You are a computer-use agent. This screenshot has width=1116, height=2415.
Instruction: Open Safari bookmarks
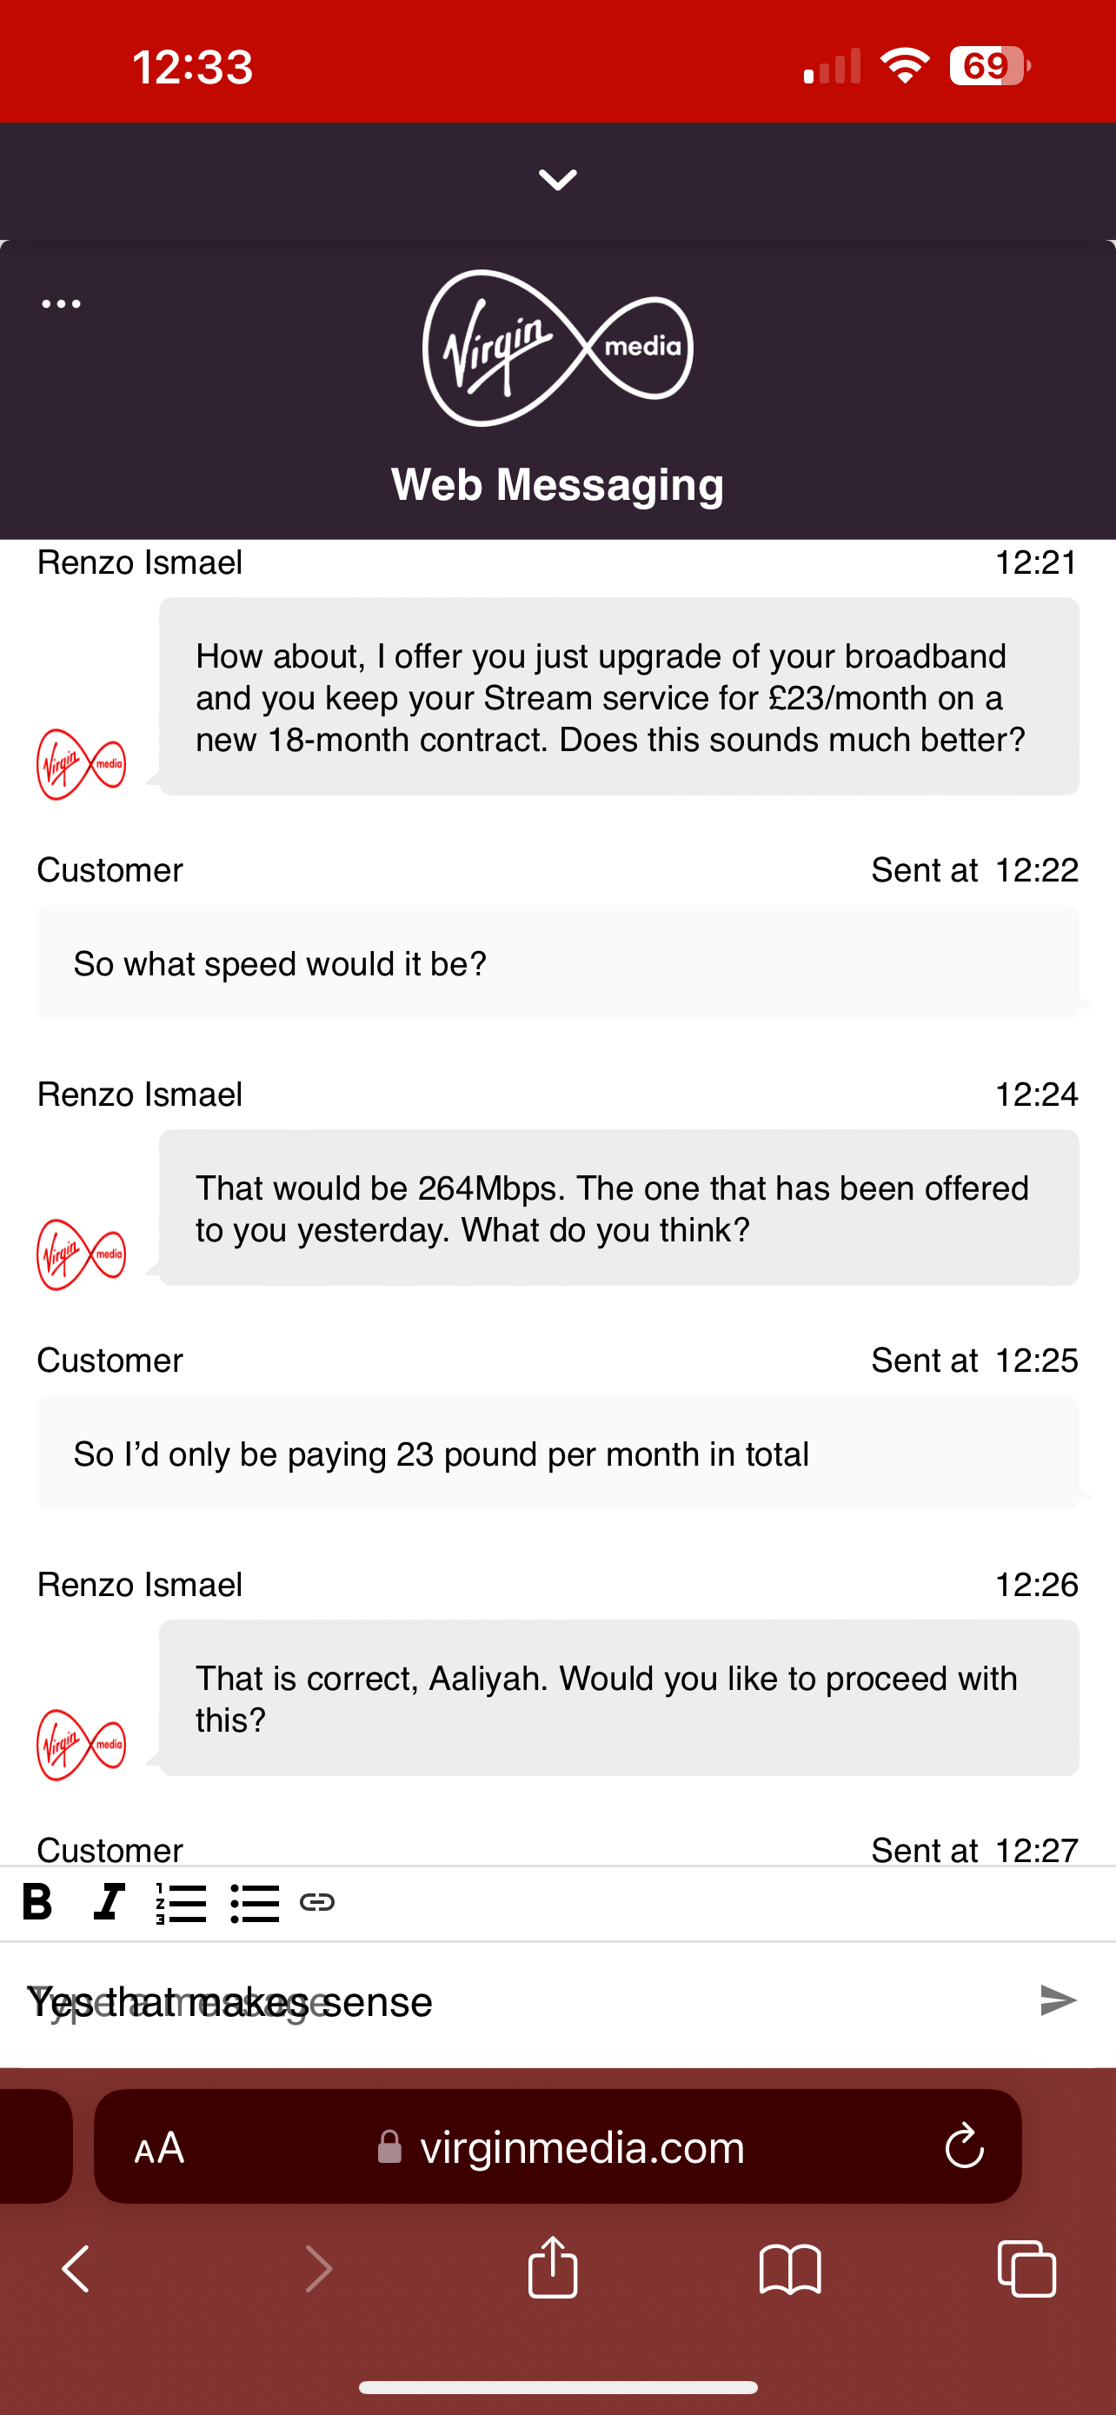790,2269
